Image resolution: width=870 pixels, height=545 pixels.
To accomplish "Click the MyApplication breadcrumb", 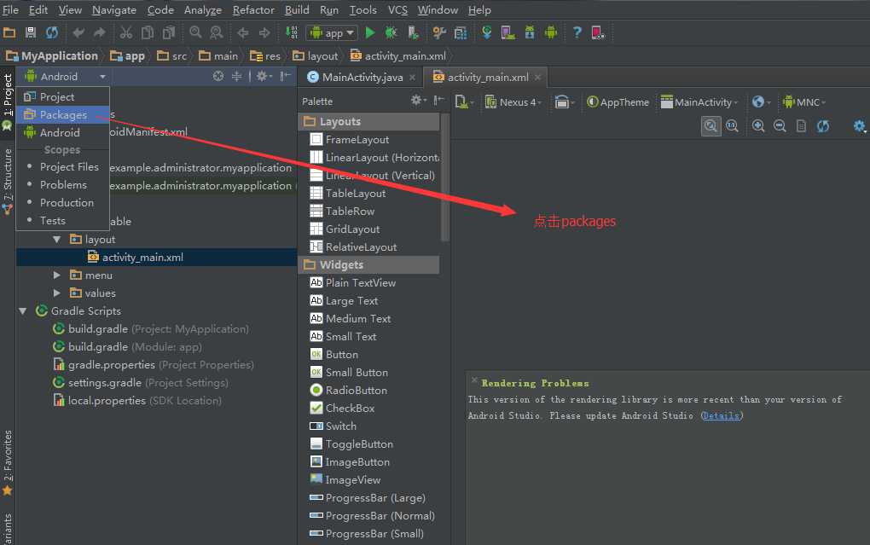I will click(52, 55).
